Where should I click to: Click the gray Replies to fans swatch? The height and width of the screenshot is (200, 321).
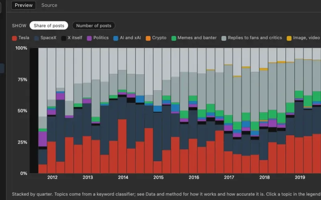(x=224, y=38)
